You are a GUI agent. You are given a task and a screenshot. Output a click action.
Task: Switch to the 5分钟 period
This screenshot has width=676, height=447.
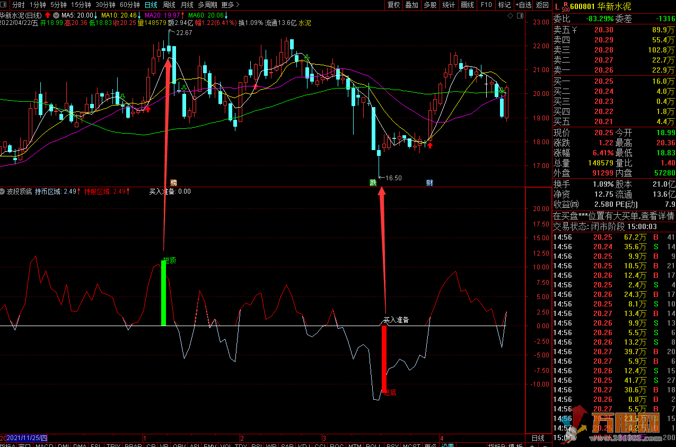point(58,5)
